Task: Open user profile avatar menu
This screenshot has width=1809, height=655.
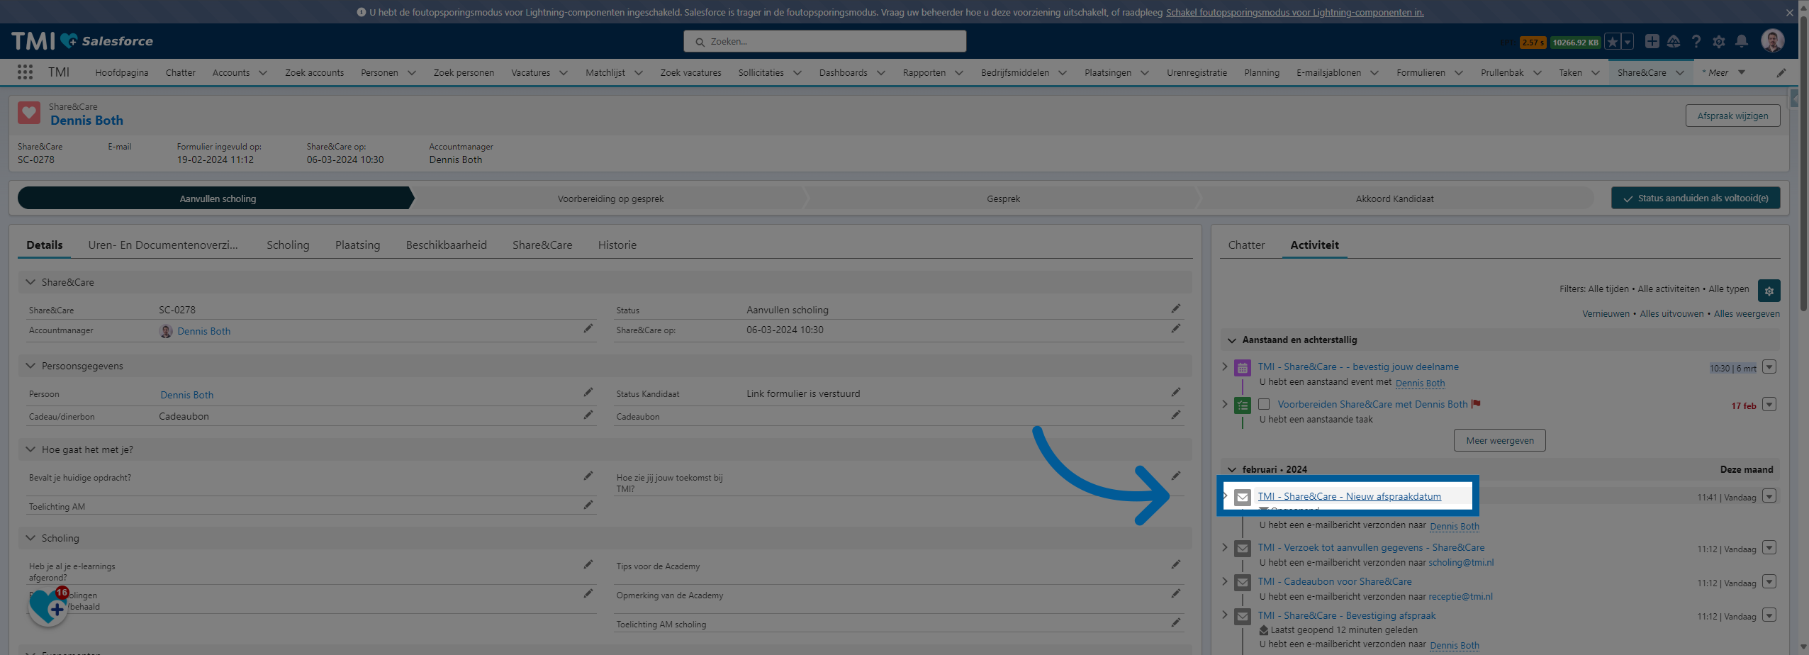Action: [x=1773, y=40]
